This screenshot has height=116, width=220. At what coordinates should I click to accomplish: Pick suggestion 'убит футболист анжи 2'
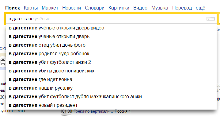[x=111, y=62]
